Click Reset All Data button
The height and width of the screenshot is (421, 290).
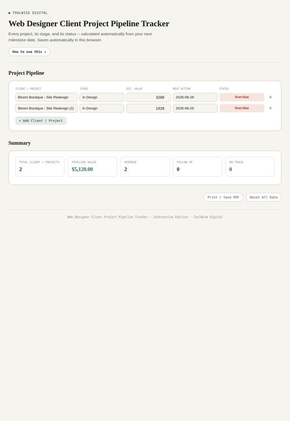pyautogui.click(x=264, y=197)
